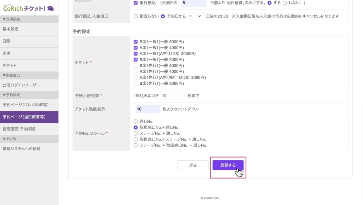The image size is (363, 205).
Task: Uncheck the B席(一般) 3000円 ticket
Action: point(135,60)
